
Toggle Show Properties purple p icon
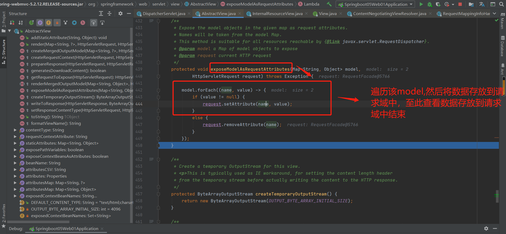[40, 23]
